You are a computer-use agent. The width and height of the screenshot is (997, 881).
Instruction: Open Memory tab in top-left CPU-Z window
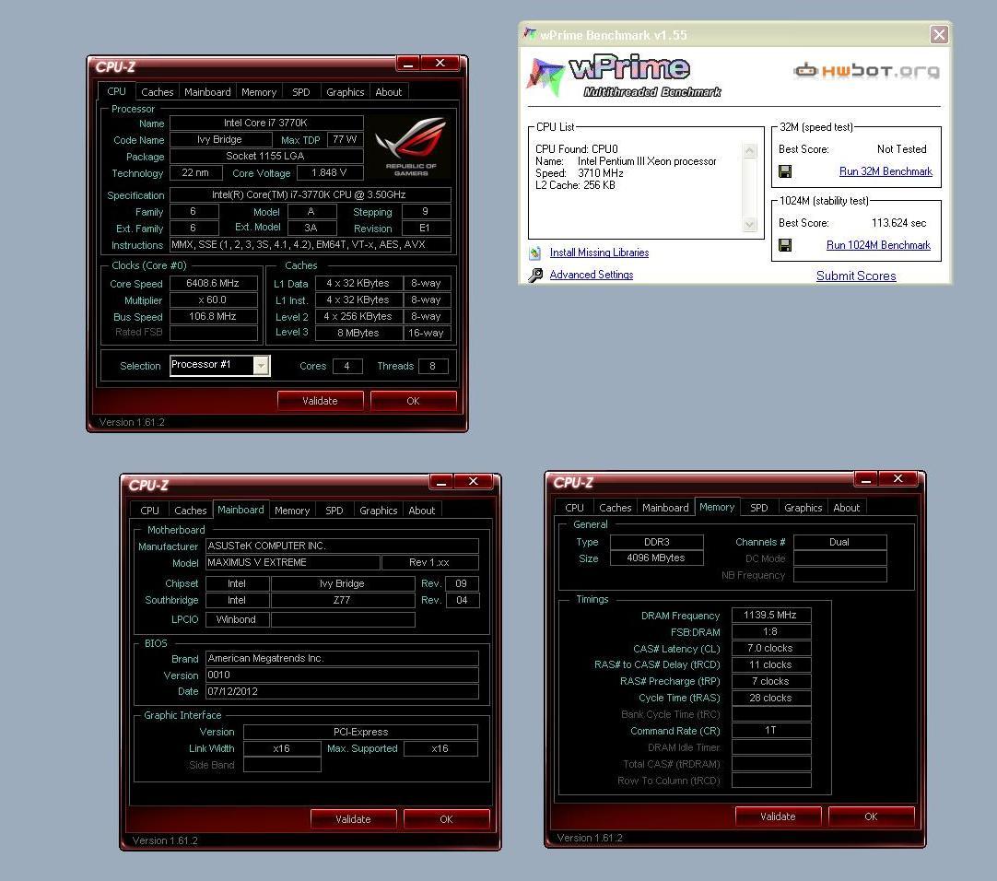[x=259, y=91]
